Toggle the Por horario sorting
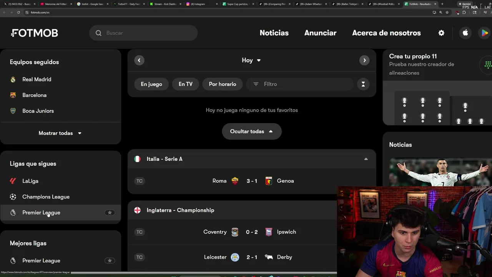The height and width of the screenshot is (277, 492). (x=223, y=84)
